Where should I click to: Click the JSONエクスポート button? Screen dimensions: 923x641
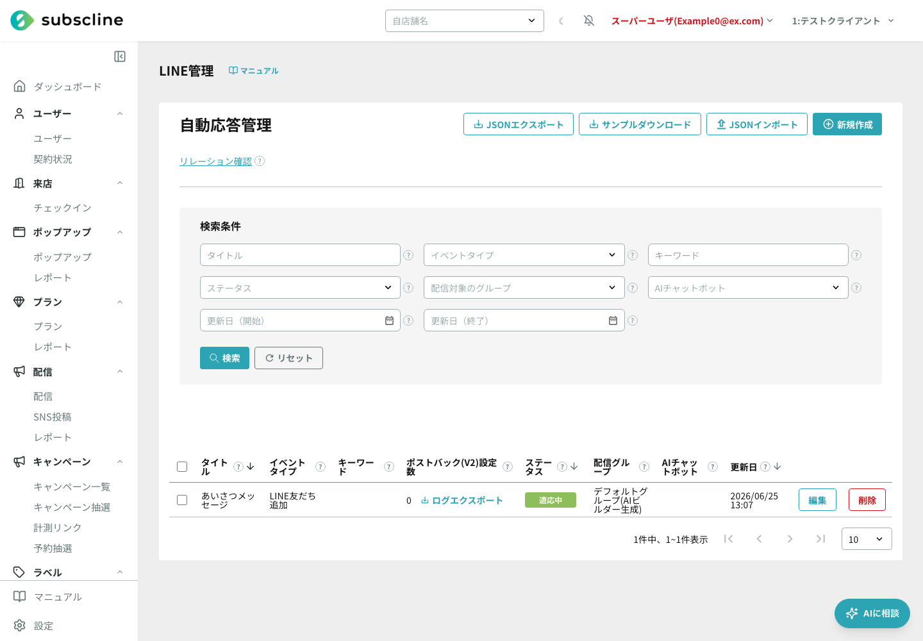click(519, 124)
